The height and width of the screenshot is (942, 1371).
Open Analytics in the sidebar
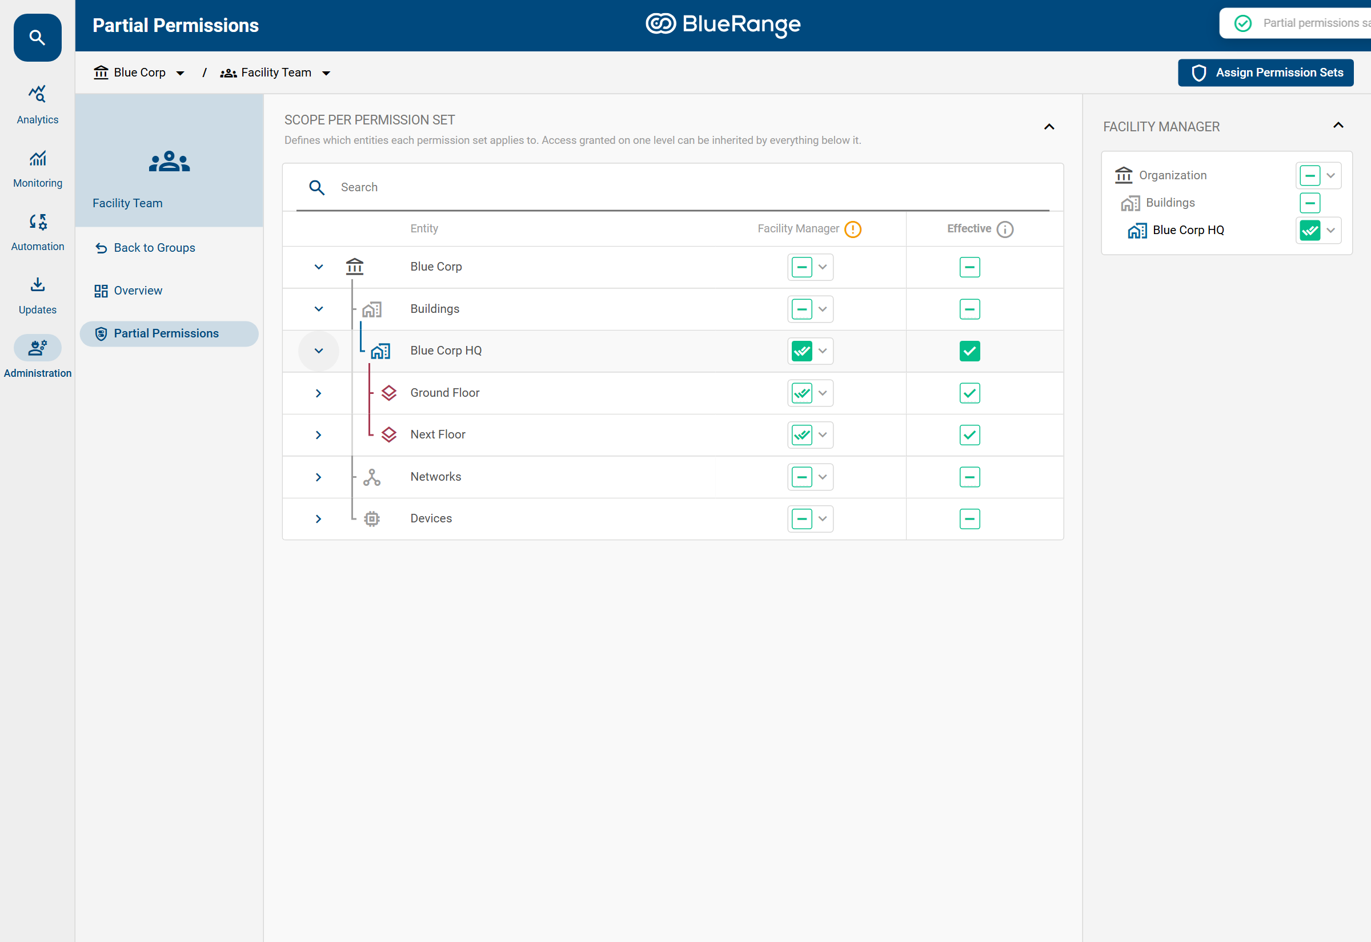click(x=37, y=104)
